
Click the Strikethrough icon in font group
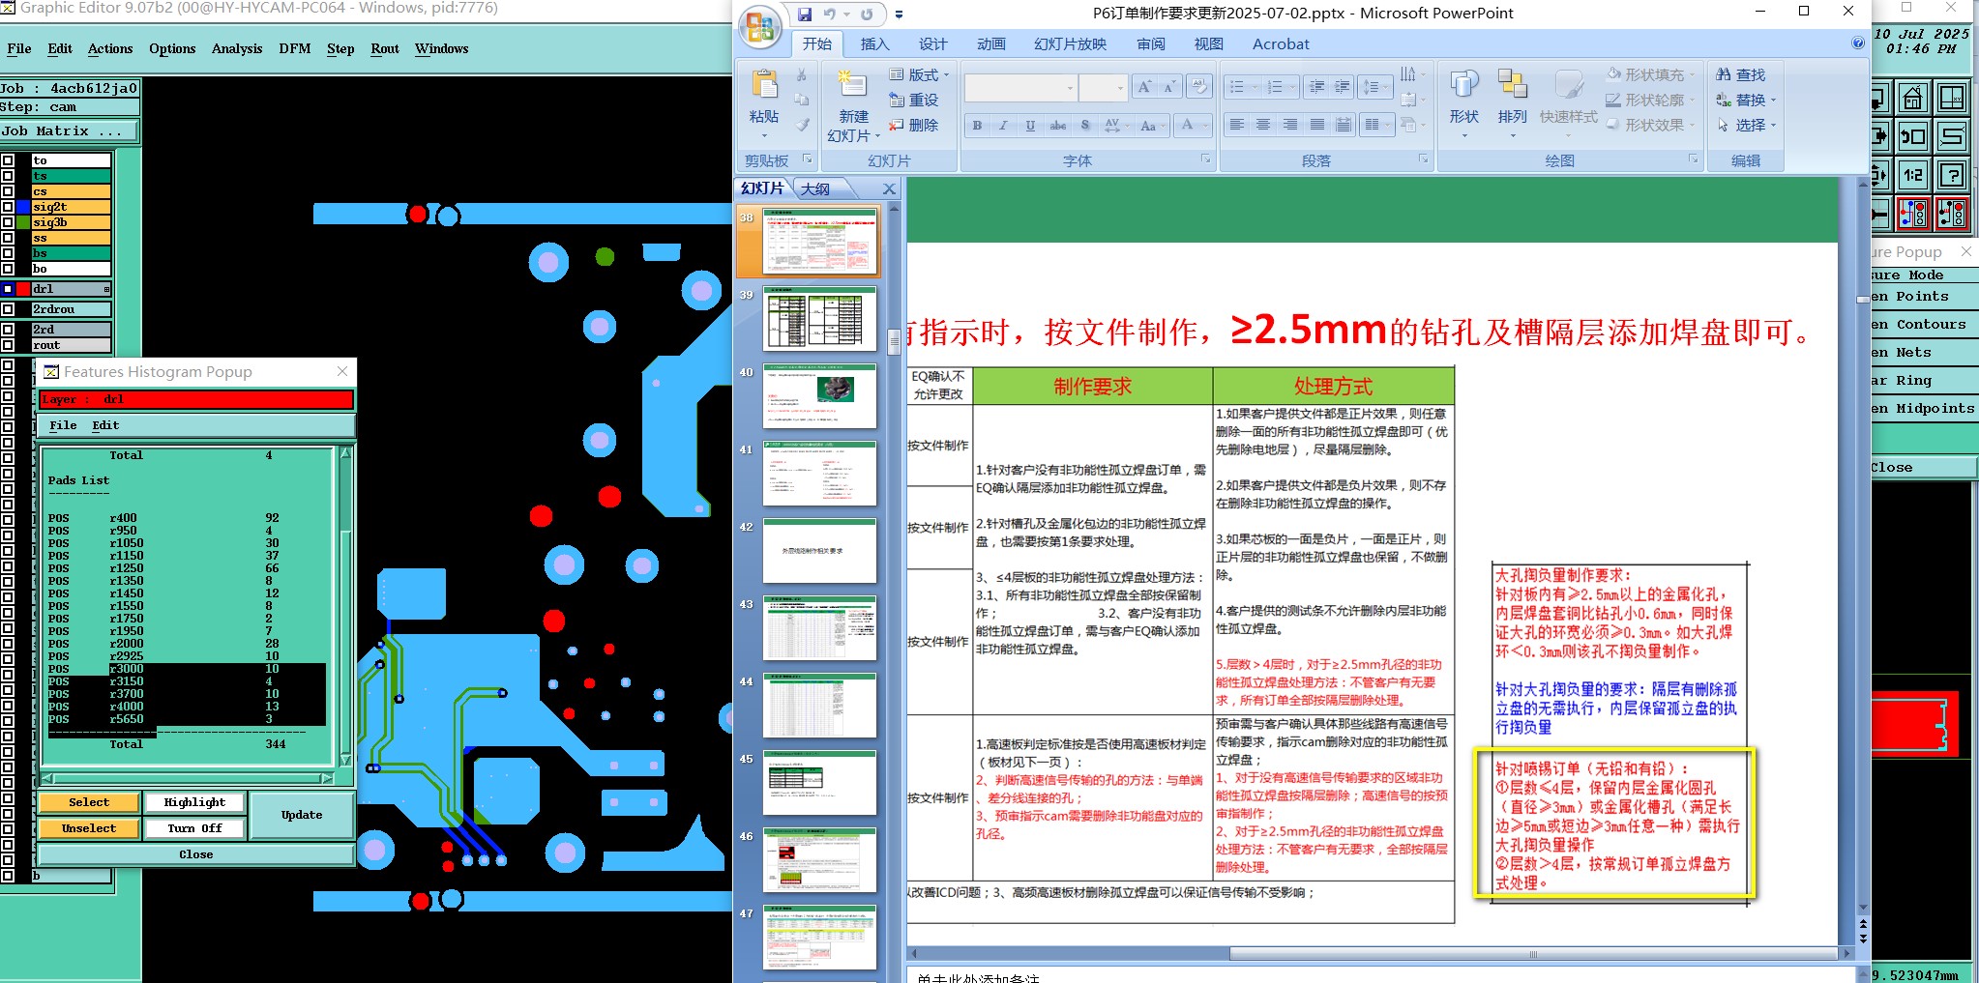pyautogui.click(x=1058, y=126)
